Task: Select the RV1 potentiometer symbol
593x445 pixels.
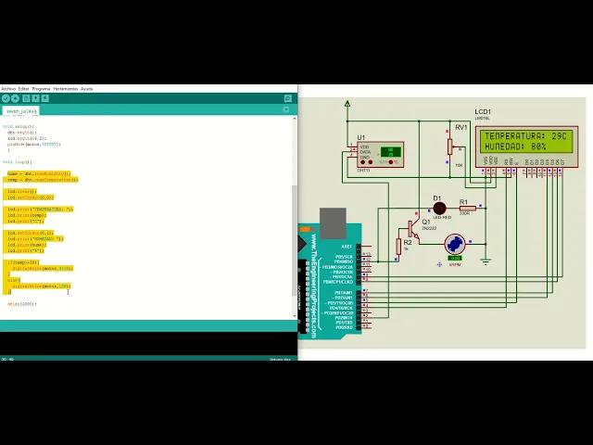Action: click(x=450, y=146)
